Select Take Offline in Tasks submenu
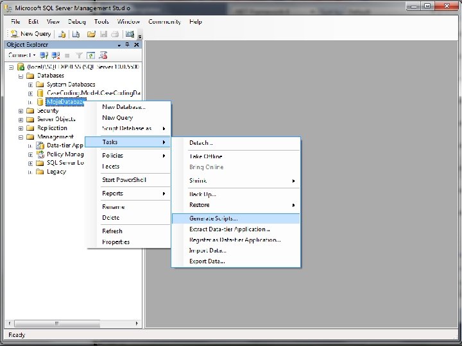The width and height of the screenshot is (462, 346). 235,156
